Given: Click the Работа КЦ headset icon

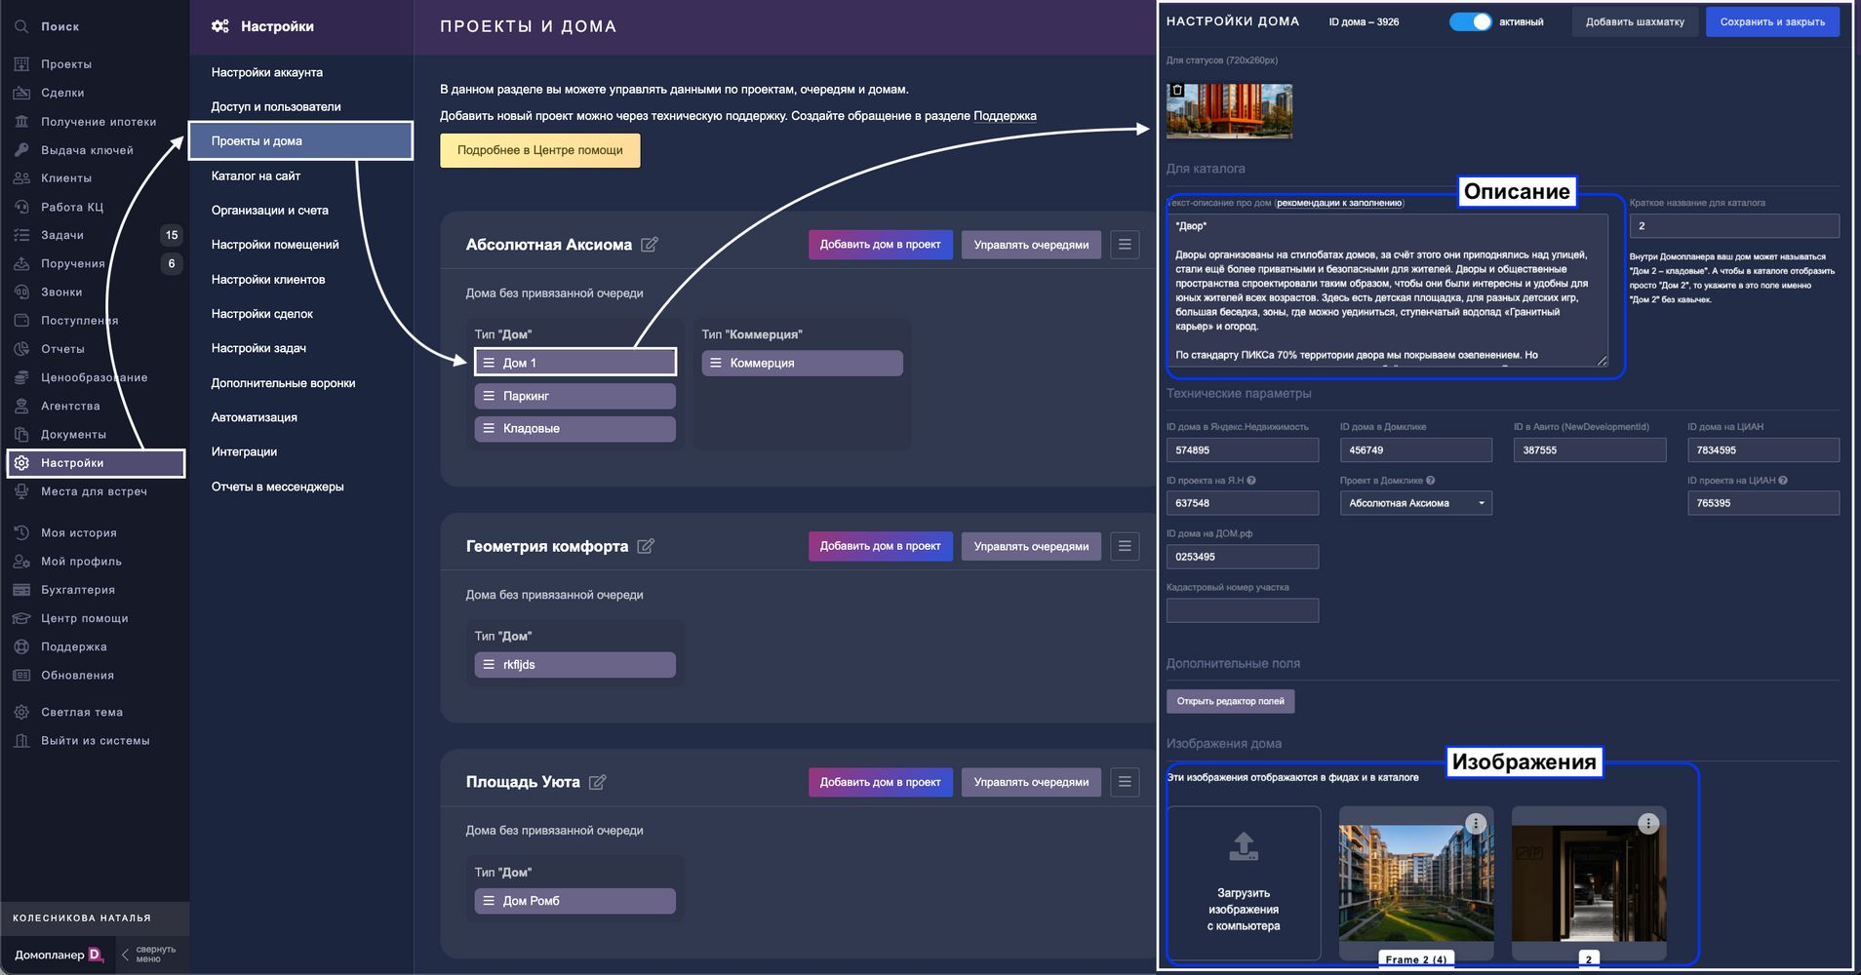Looking at the screenshot, I should coord(21,207).
